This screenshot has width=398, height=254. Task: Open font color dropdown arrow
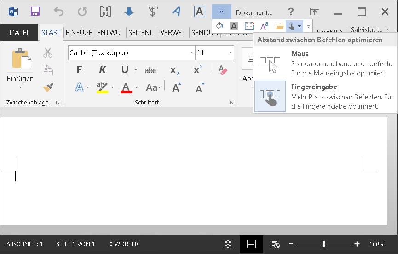tap(137, 87)
